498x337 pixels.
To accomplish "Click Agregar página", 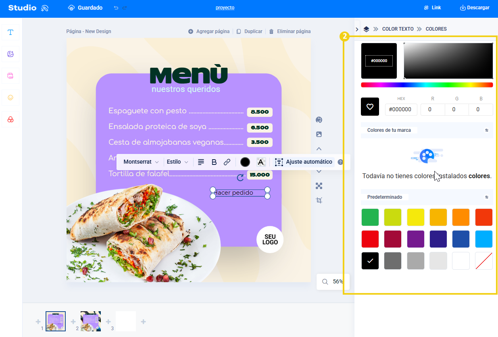I will click(x=209, y=31).
